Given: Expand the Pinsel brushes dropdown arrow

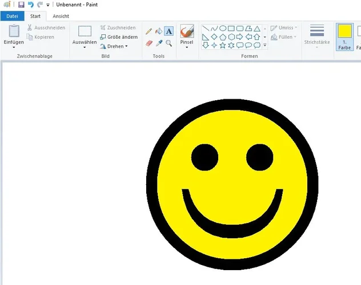Looking at the screenshot, I should pos(187,47).
